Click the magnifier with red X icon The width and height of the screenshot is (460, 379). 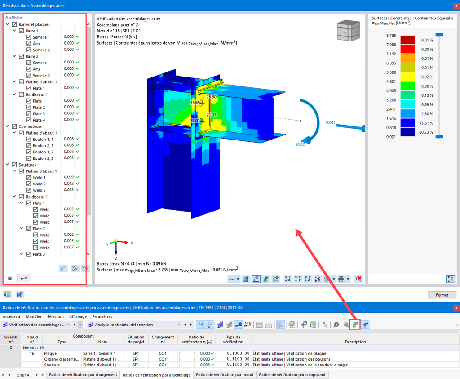(358, 279)
